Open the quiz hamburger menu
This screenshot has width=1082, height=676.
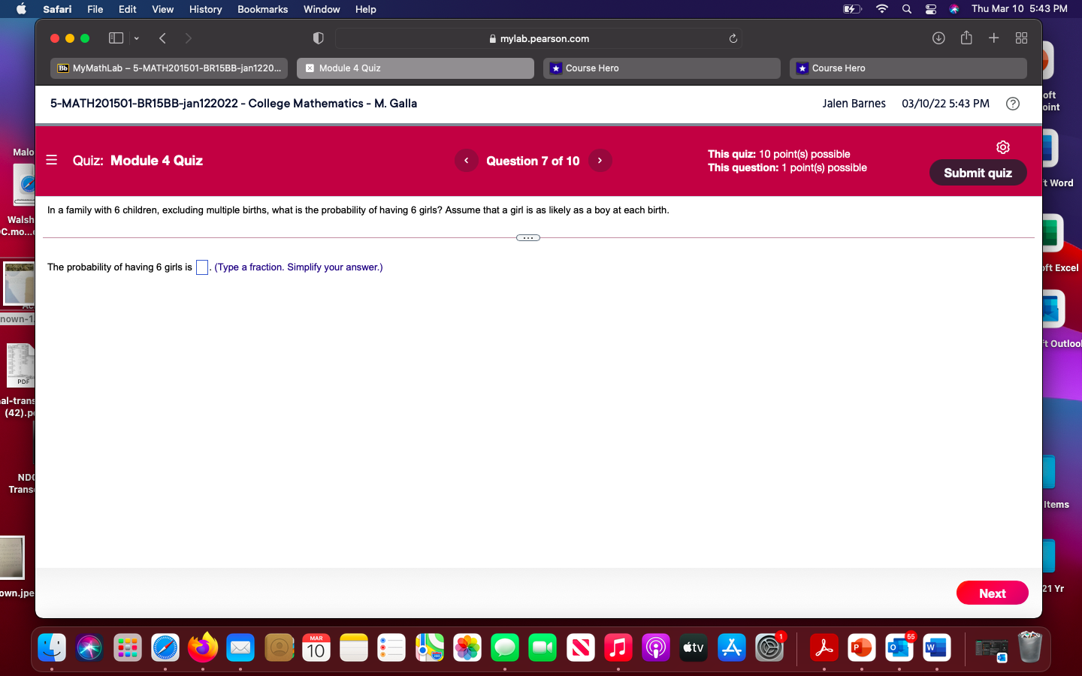click(51, 160)
